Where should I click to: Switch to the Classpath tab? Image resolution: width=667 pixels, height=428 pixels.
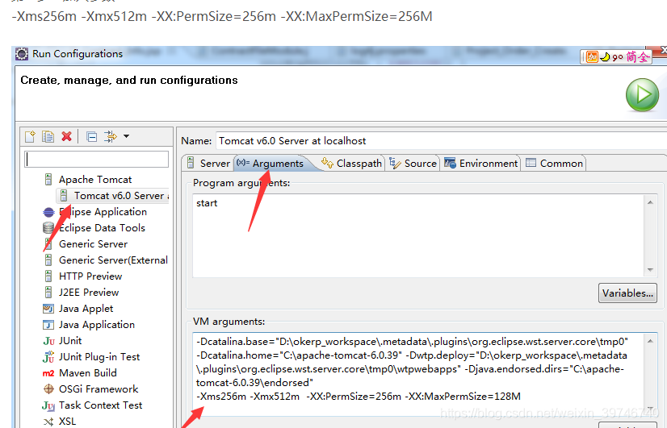352,164
